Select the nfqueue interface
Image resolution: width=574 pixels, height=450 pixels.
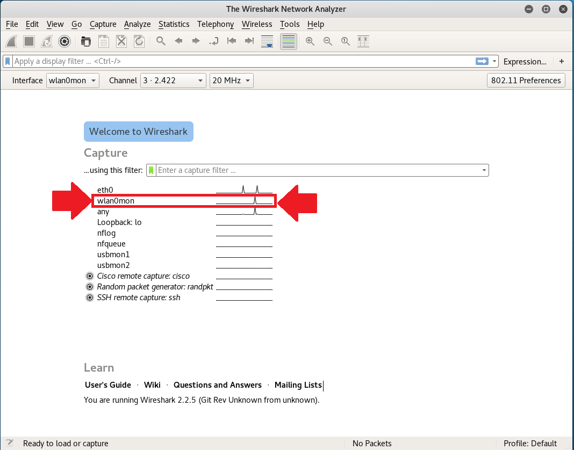(184, 244)
